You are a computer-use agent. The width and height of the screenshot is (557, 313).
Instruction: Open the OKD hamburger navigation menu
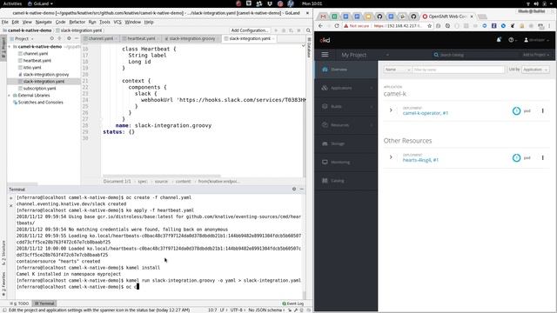point(325,55)
